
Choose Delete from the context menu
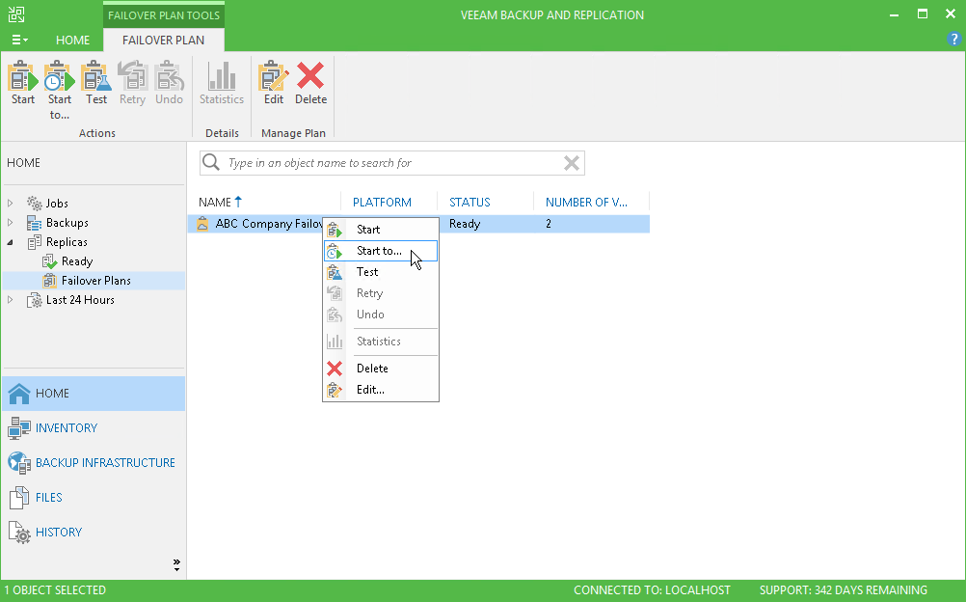(x=381, y=369)
